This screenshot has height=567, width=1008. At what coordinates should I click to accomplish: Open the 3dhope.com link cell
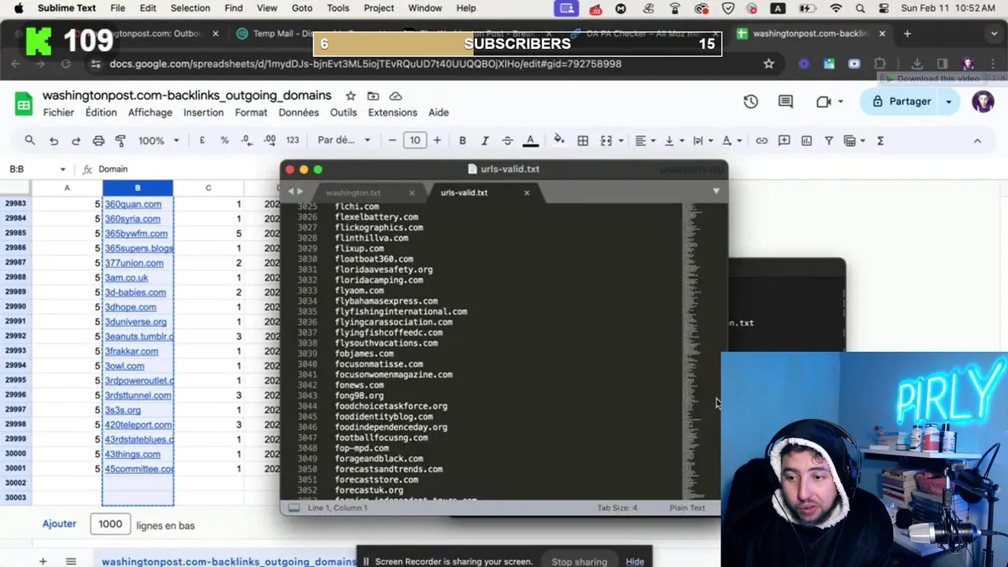pos(131,307)
